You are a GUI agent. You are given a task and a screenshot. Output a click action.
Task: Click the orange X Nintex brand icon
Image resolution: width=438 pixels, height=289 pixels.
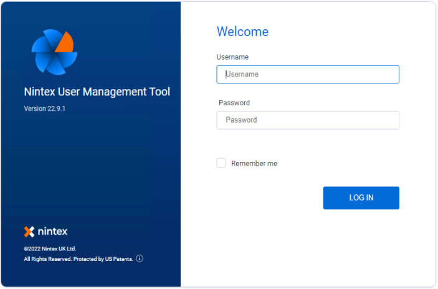coord(29,232)
